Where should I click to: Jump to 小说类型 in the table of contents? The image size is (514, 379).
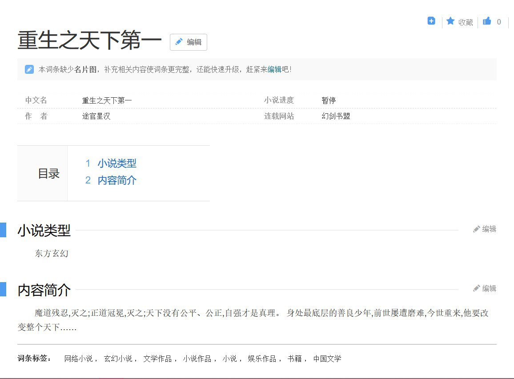(116, 164)
